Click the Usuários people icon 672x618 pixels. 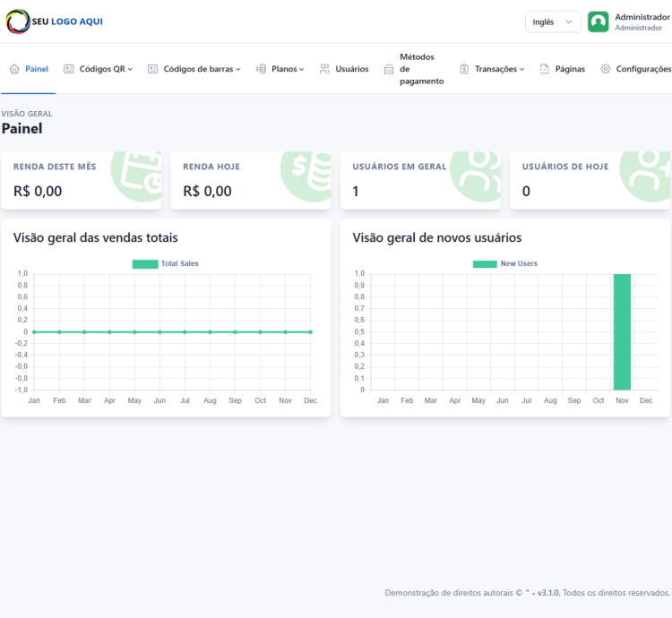tap(325, 69)
